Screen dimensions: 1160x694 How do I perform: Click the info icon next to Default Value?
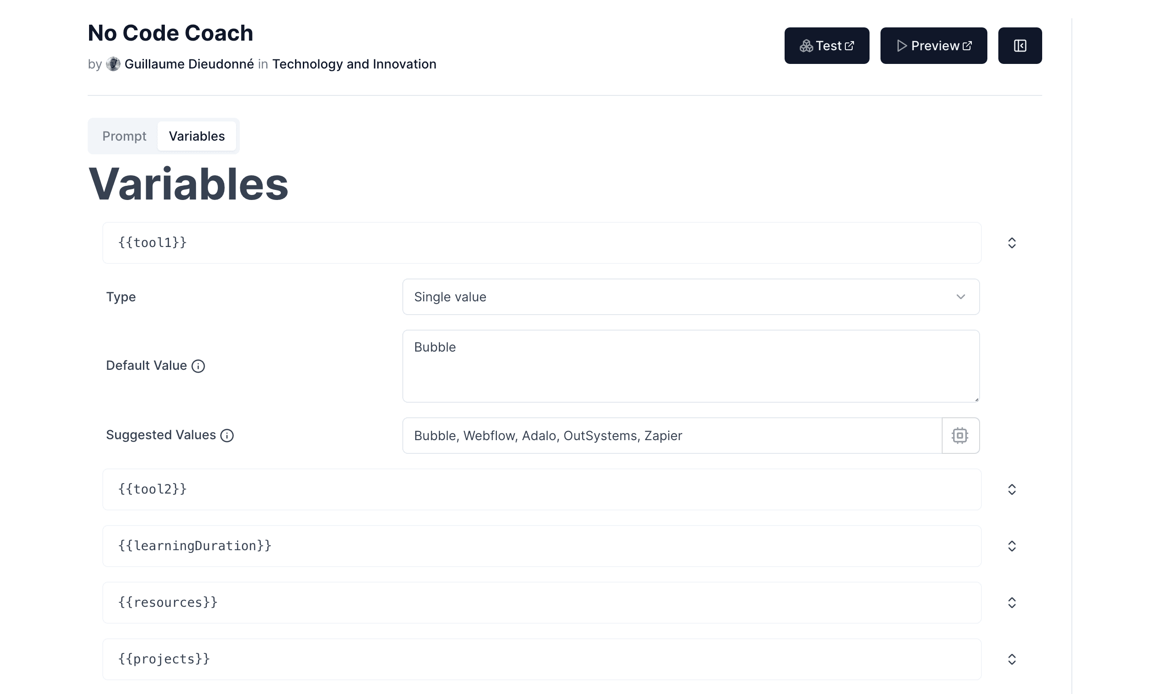pos(198,366)
